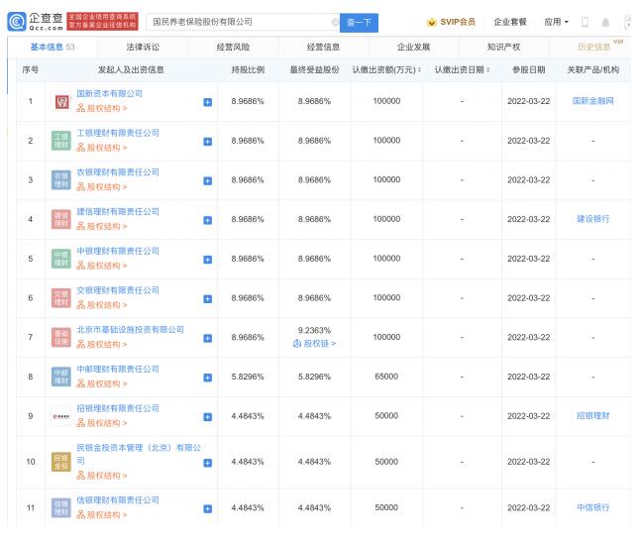Open the 建设银行 related institution link
The height and width of the screenshot is (546, 642).
[591, 219]
